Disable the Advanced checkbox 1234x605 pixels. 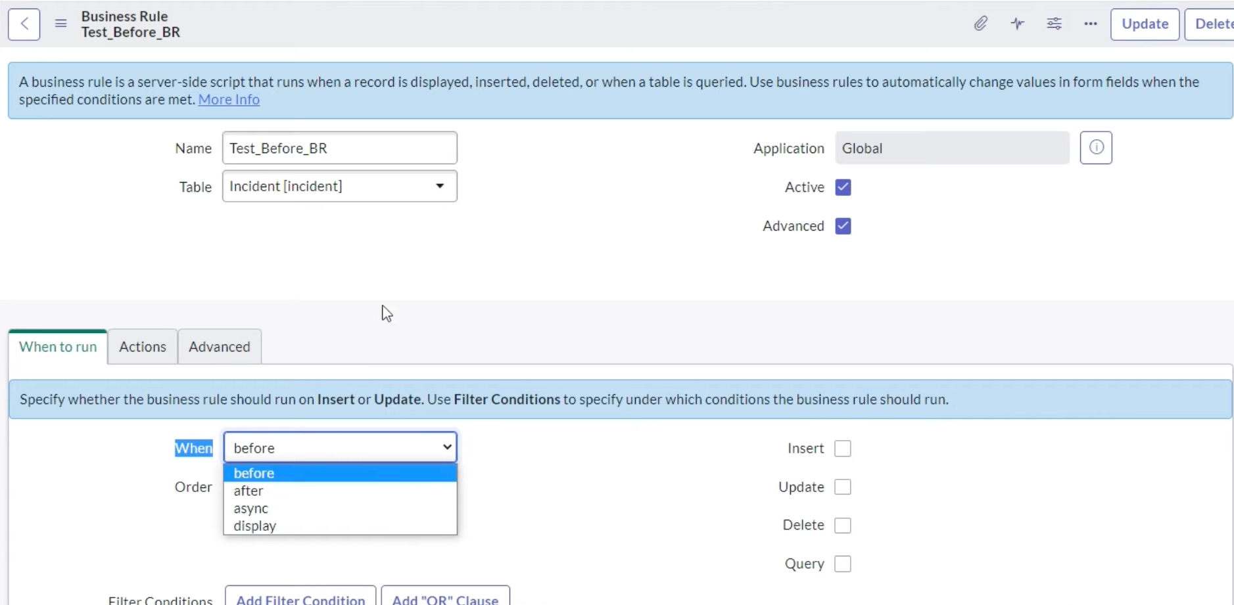click(x=842, y=225)
